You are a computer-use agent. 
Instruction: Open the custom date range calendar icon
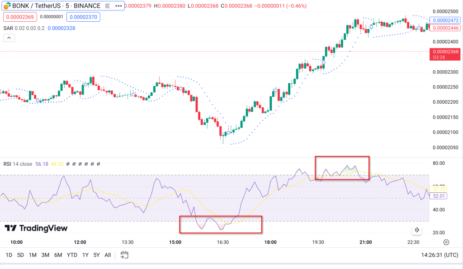124,255
